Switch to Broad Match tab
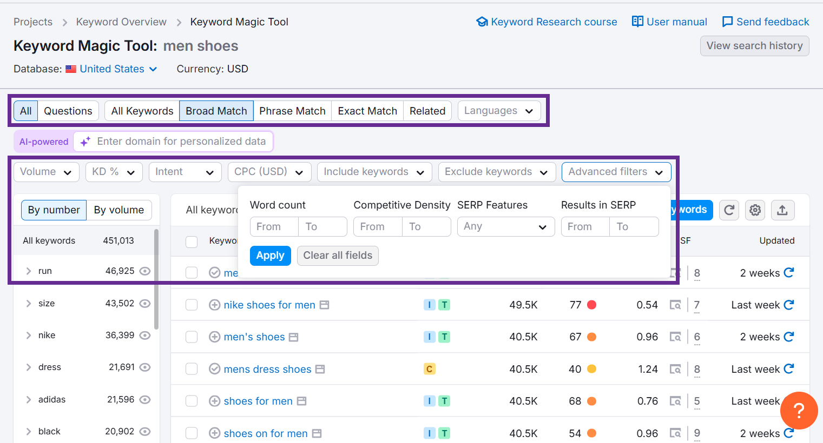This screenshot has height=443, width=823. click(216, 111)
